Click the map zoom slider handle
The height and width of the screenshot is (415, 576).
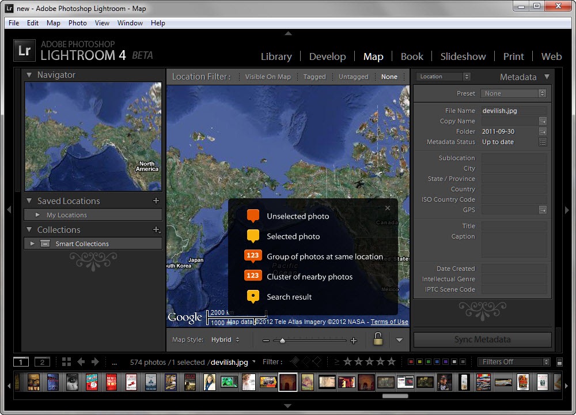pos(282,341)
